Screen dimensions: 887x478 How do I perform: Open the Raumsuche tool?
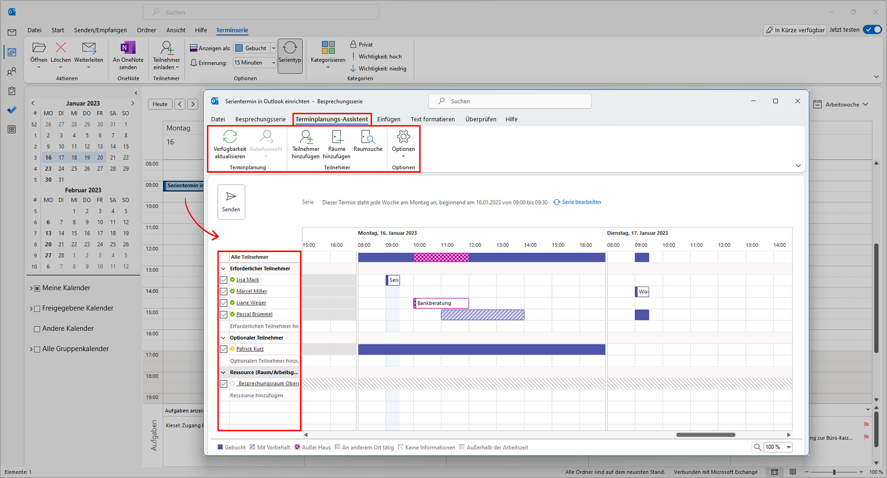pyautogui.click(x=368, y=142)
